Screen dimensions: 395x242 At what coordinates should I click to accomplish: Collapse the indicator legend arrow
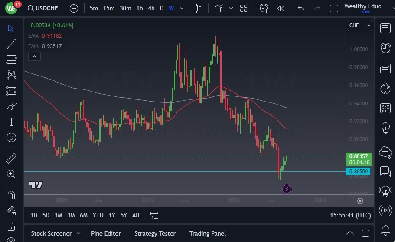point(35,57)
